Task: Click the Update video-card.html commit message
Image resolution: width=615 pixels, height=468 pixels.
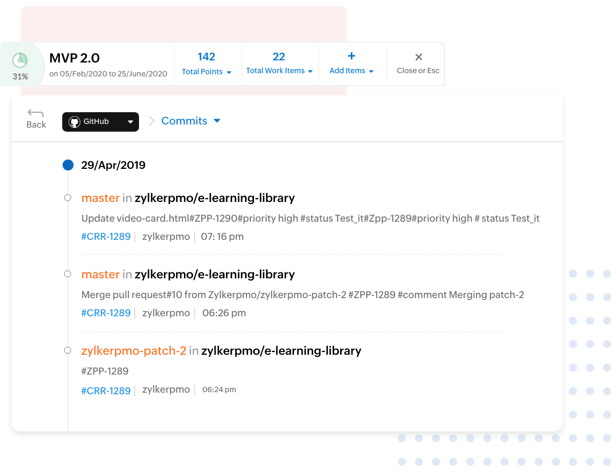Action: pyautogui.click(x=310, y=219)
